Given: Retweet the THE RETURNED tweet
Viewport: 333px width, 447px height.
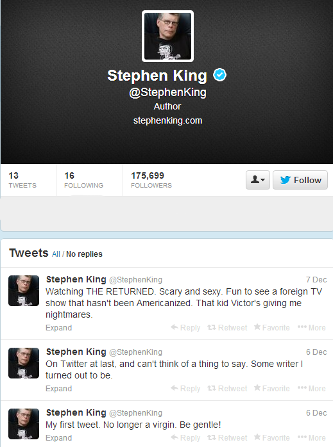Looking at the screenshot, I should (x=227, y=327).
